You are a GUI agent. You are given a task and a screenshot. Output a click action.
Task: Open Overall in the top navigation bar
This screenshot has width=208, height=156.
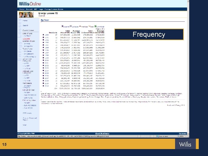coord(29,9)
